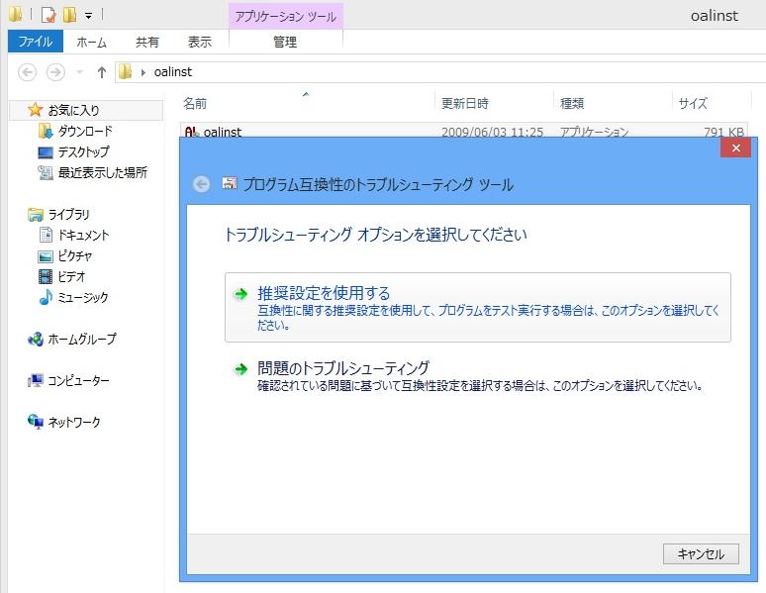
Task: Open the ダウンロード folder
Action: click(85, 131)
